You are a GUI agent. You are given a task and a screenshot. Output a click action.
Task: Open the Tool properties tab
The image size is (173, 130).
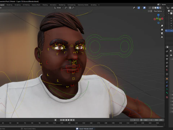pos(167,51)
